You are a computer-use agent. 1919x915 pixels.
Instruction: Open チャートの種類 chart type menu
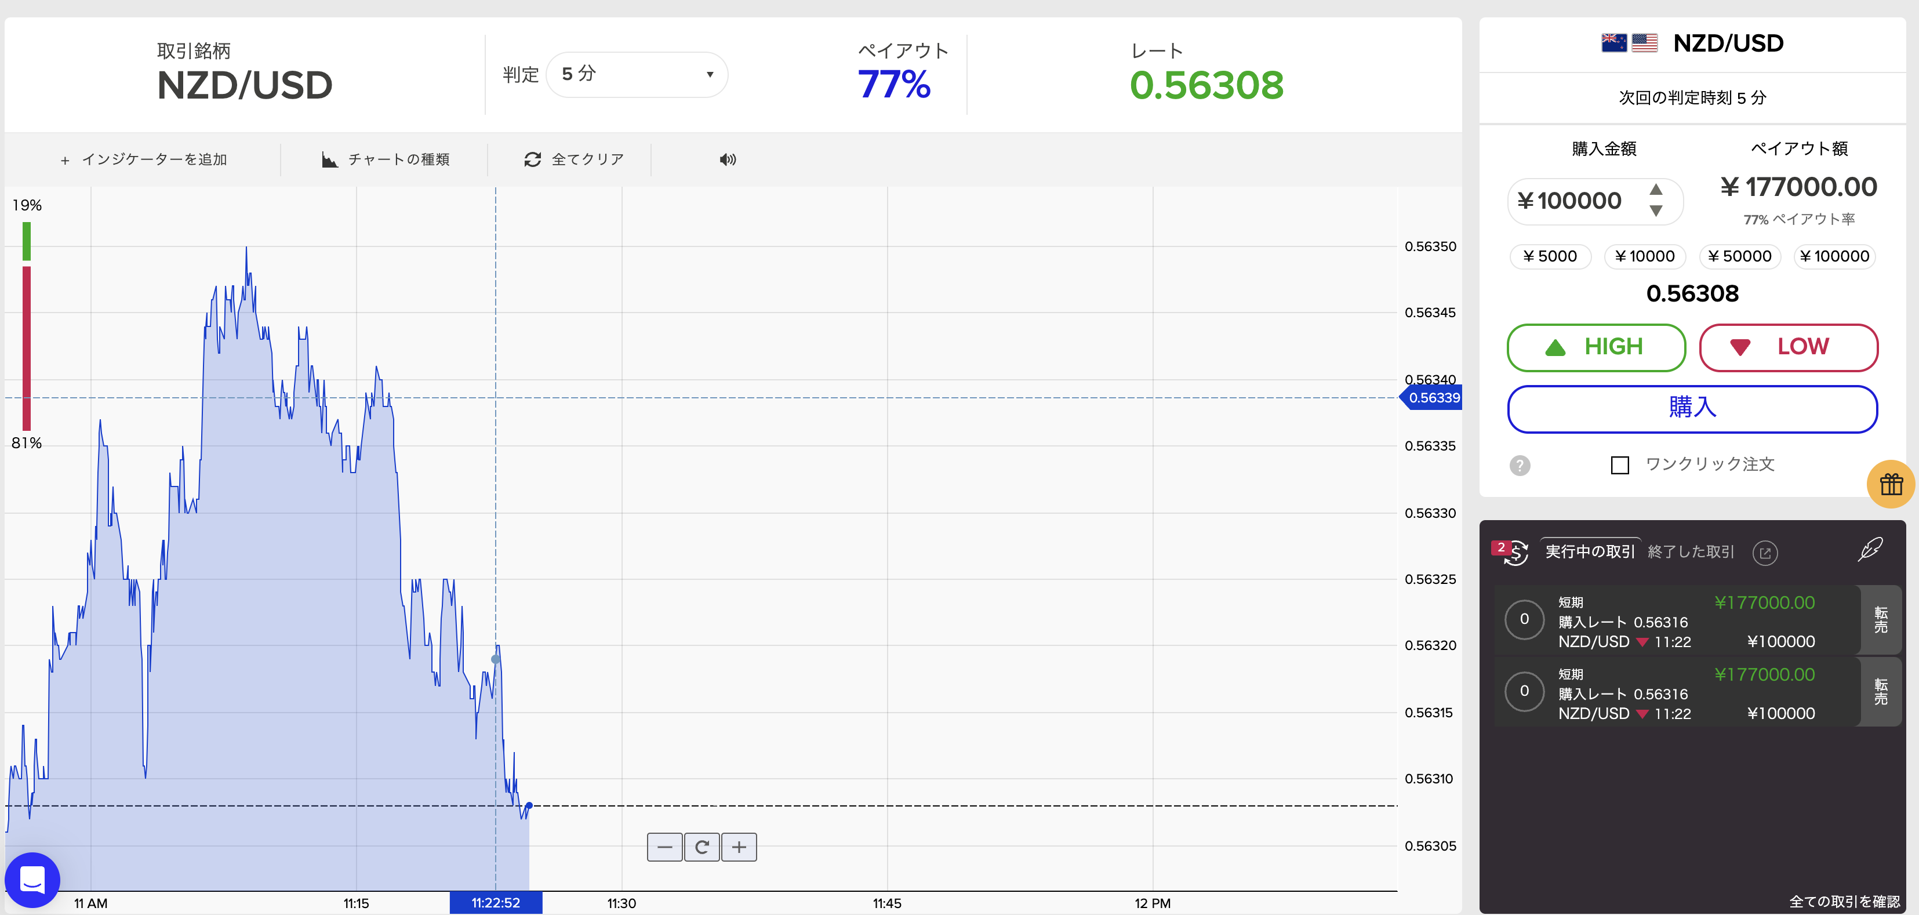pos(386,159)
